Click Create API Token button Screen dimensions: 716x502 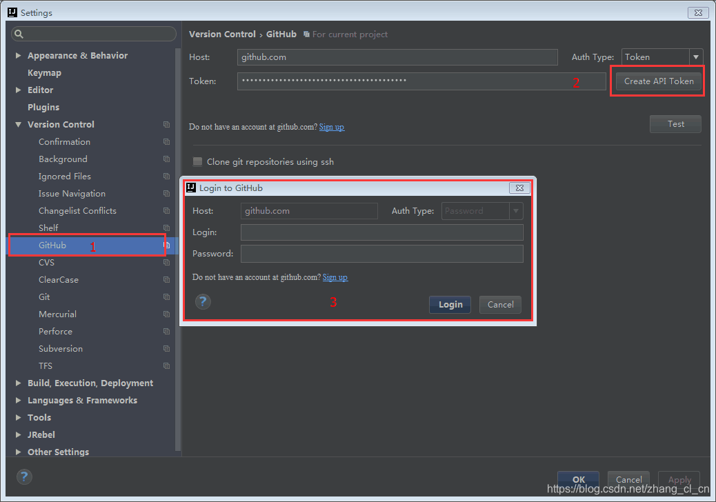click(659, 81)
